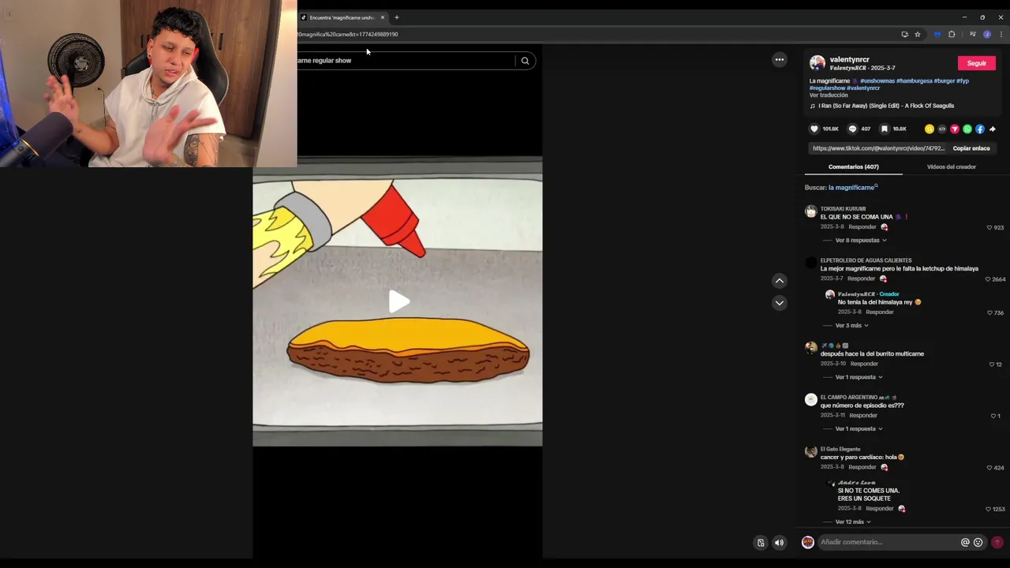
Task: Expand Ver 3 más replies
Action: [x=851, y=325]
